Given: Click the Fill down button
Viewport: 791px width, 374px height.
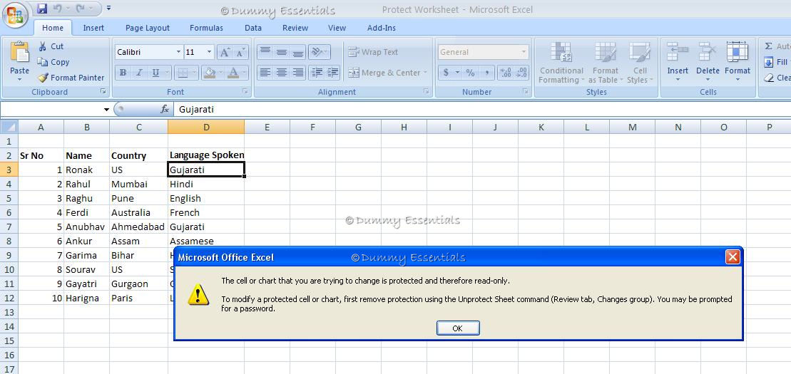Looking at the screenshot, I should pyautogui.click(x=776, y=62).
